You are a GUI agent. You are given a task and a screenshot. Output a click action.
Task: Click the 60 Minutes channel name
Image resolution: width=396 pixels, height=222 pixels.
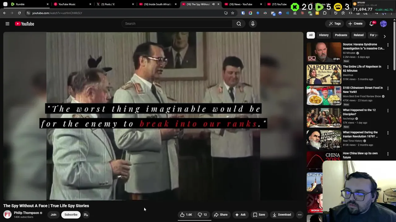(x=349, y=53)
